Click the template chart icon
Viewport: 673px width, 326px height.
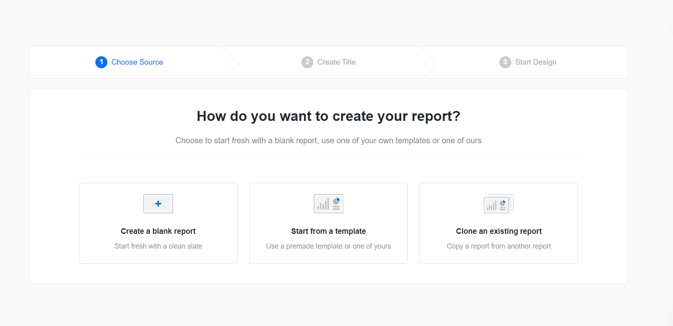coord(329,204)
